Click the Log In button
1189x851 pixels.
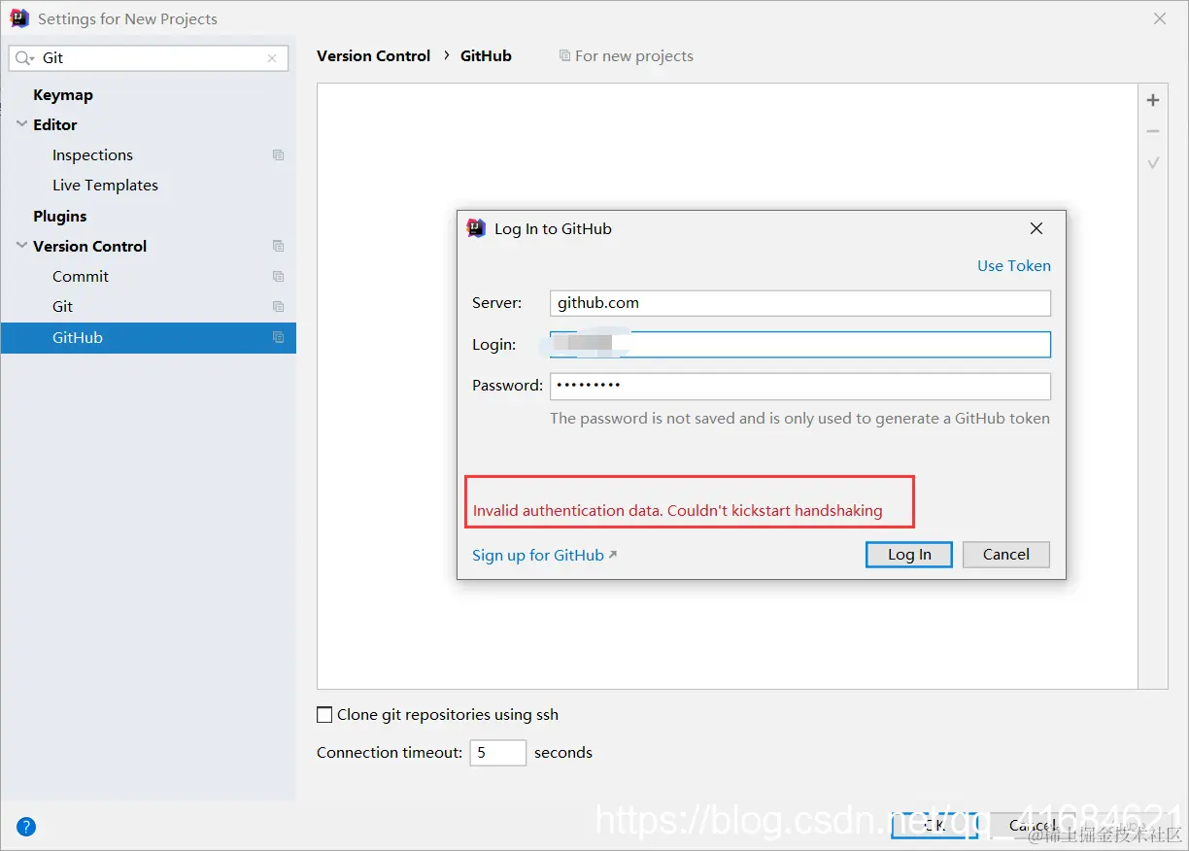[909, 555]
